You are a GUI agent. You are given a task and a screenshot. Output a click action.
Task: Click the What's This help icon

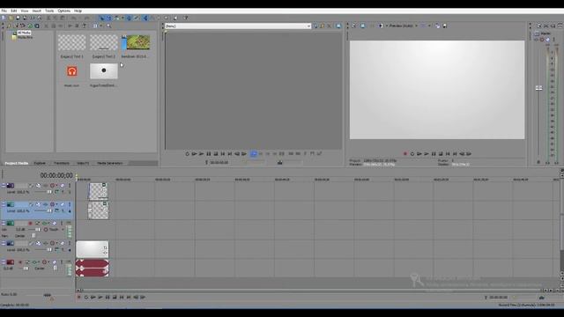pyautogui.click(x=186, y=18)
